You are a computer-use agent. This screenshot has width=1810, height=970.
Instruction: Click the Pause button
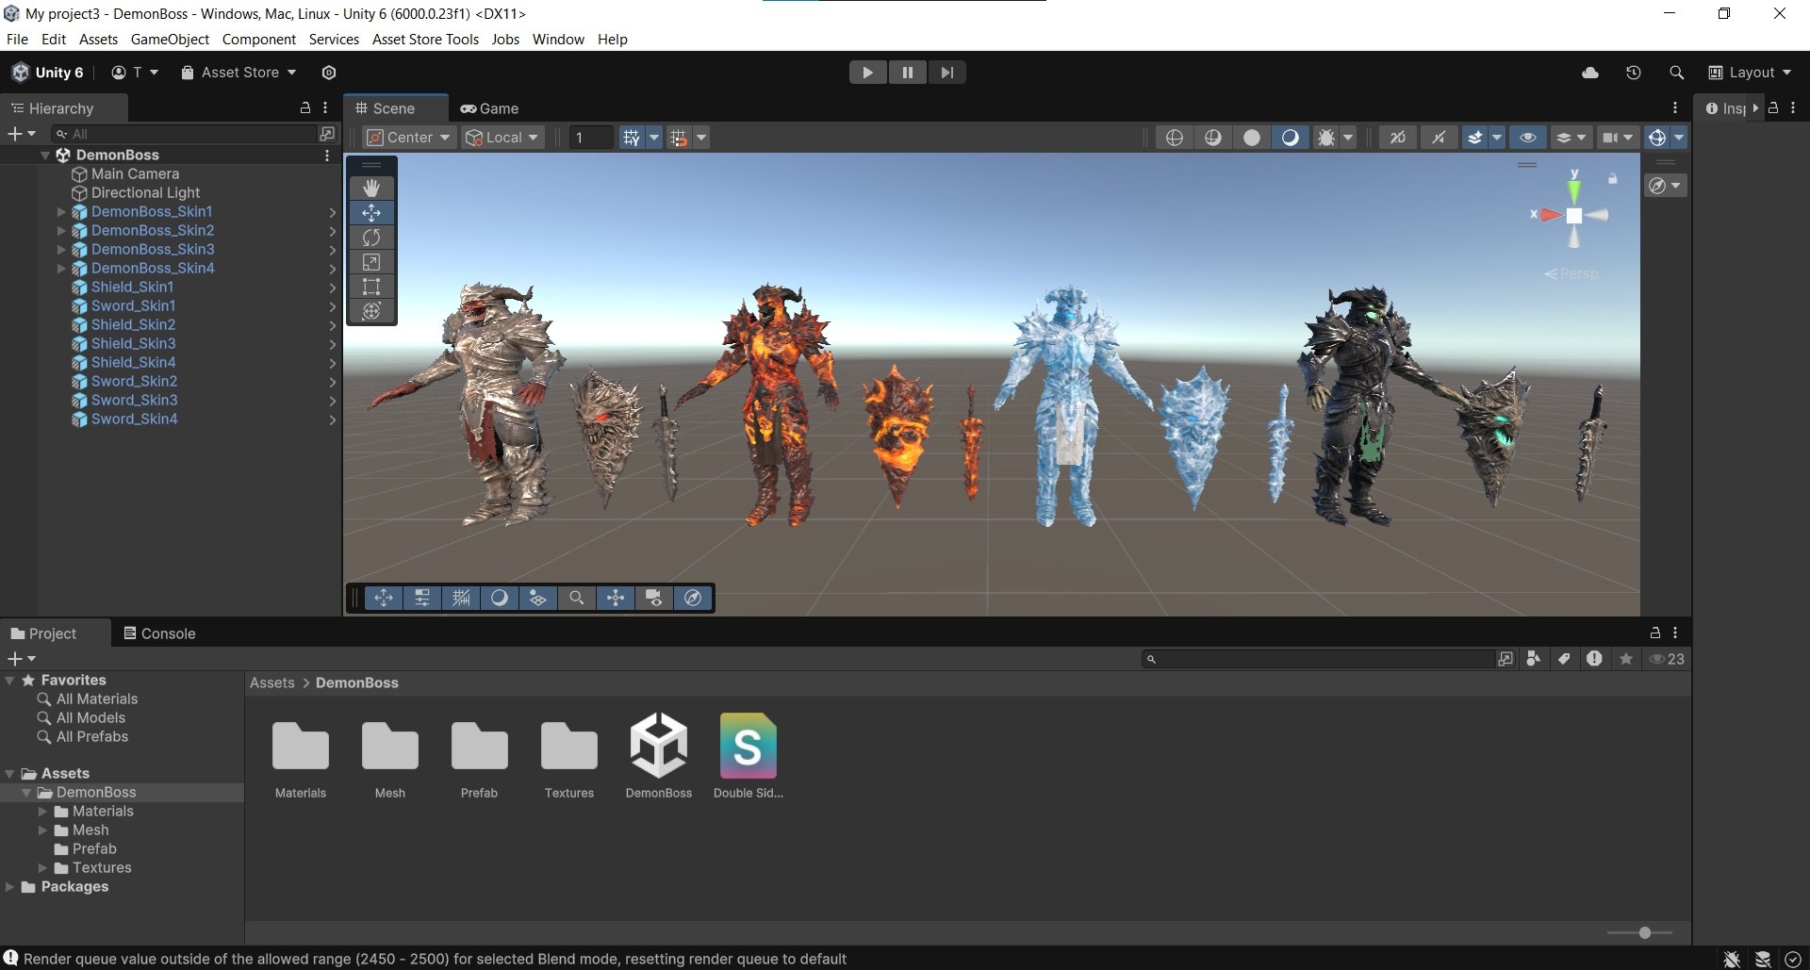click(x=907, y=73)
